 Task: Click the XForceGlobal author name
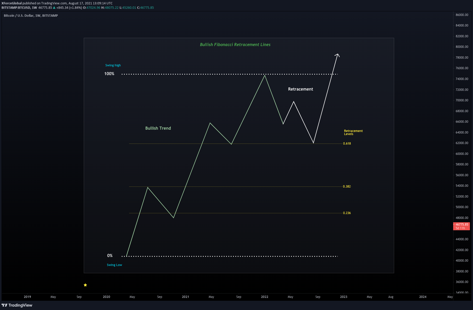coord(12,3)
